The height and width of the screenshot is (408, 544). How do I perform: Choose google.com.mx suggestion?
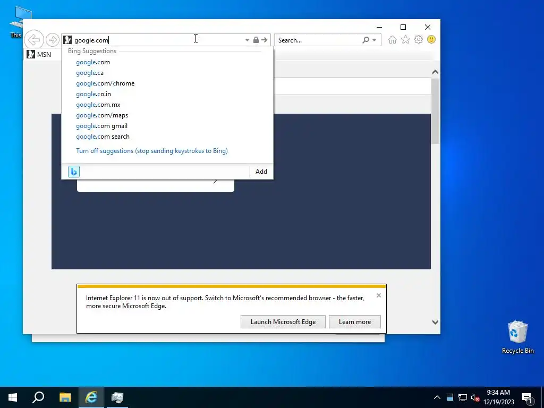98,105
